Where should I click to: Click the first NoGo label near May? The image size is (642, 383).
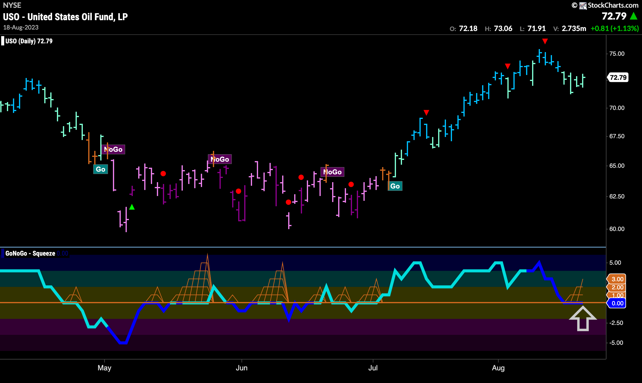(113, 149)
